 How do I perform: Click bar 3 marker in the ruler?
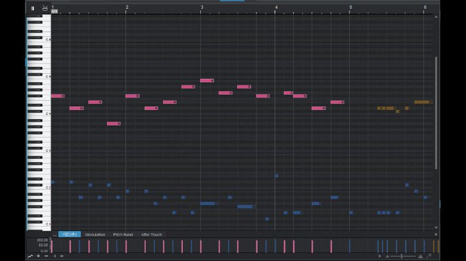(201, 8)
